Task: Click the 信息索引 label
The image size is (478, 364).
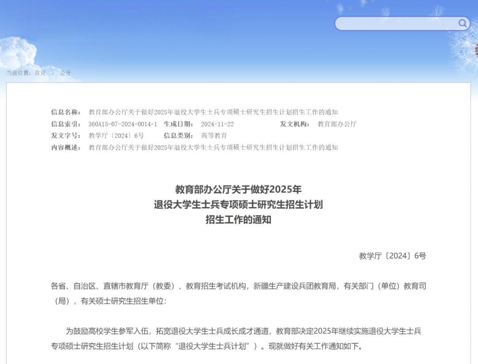Action: click(x=66, y=124)
